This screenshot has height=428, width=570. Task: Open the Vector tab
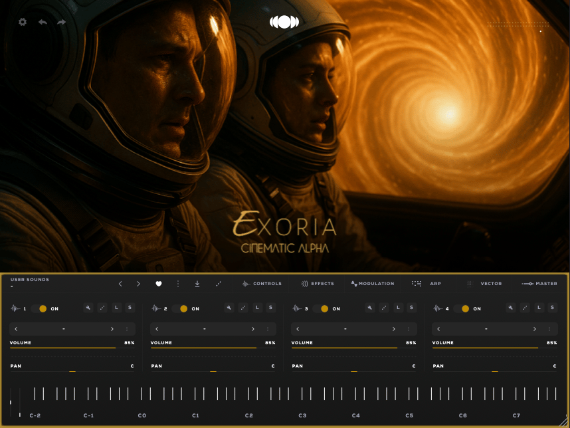pos(484,284)
